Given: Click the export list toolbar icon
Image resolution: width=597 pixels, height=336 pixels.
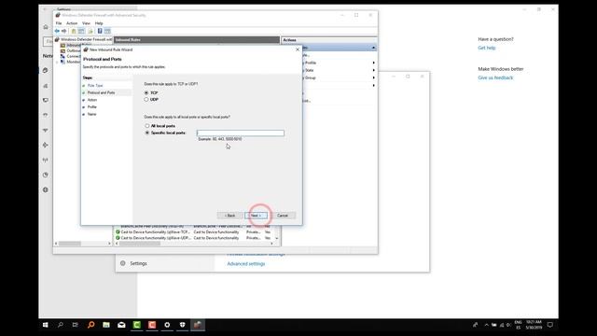Looking at the screenshot, I should click(90, 31).
